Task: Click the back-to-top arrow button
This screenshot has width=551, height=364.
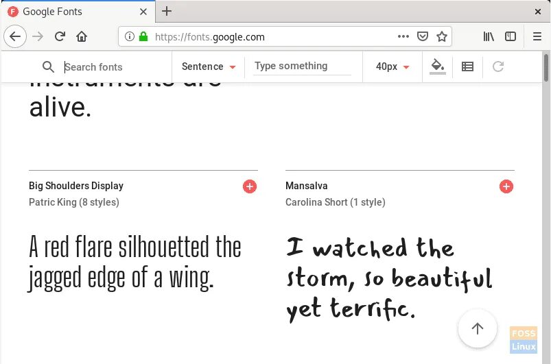Action: click(477, 328)
